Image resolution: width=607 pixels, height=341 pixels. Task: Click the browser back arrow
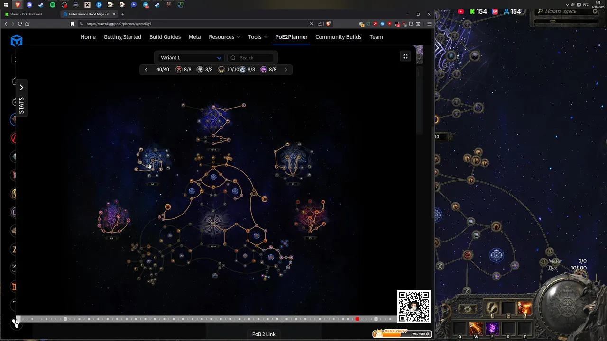(x=6, y=24)
